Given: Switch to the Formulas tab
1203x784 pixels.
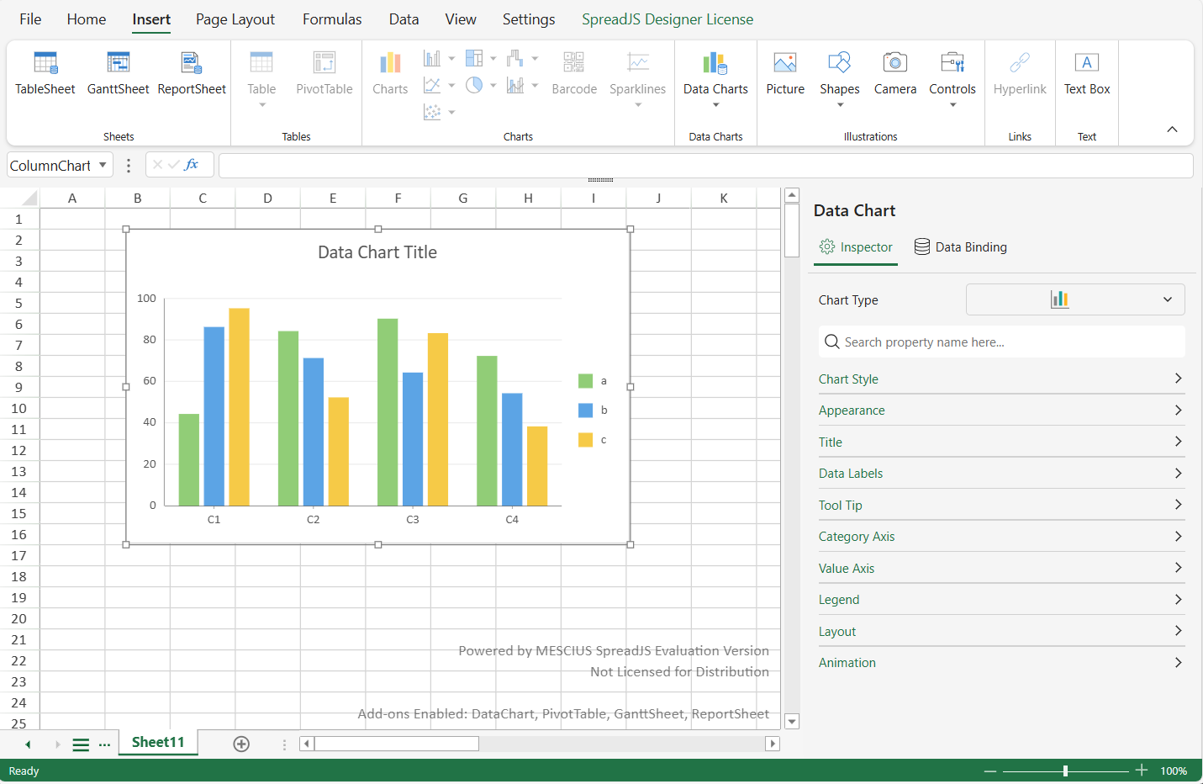Looking at the screenshot, I should point(332,19).
